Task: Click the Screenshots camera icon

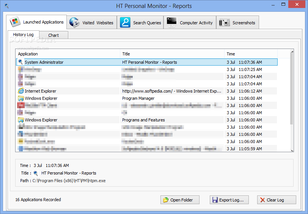Action: click(225, 23)
